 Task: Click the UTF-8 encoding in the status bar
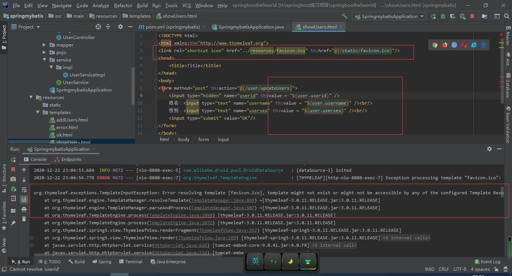point(459,269)
